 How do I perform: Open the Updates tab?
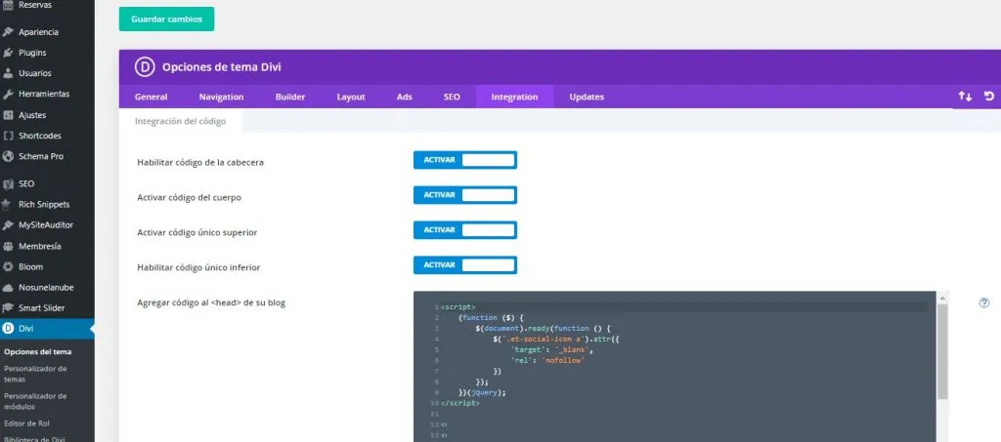tap(587, 97)
